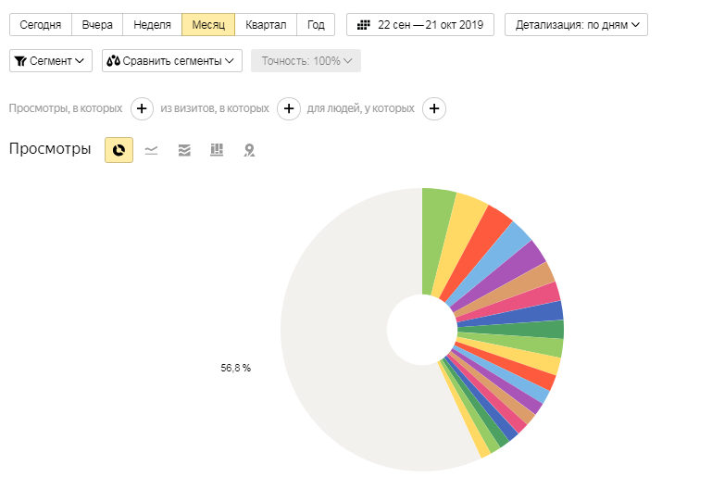Select the pie chart view icon

[119, 150]
